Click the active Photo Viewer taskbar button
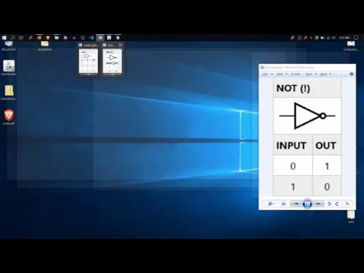The height and width of the screenshot is (273, 364). pos(100,38)
